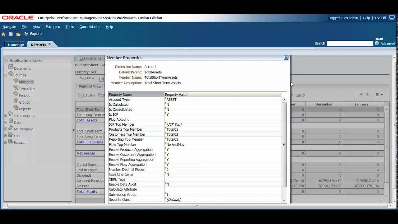Click the search go arrow icon

point(377,44)
